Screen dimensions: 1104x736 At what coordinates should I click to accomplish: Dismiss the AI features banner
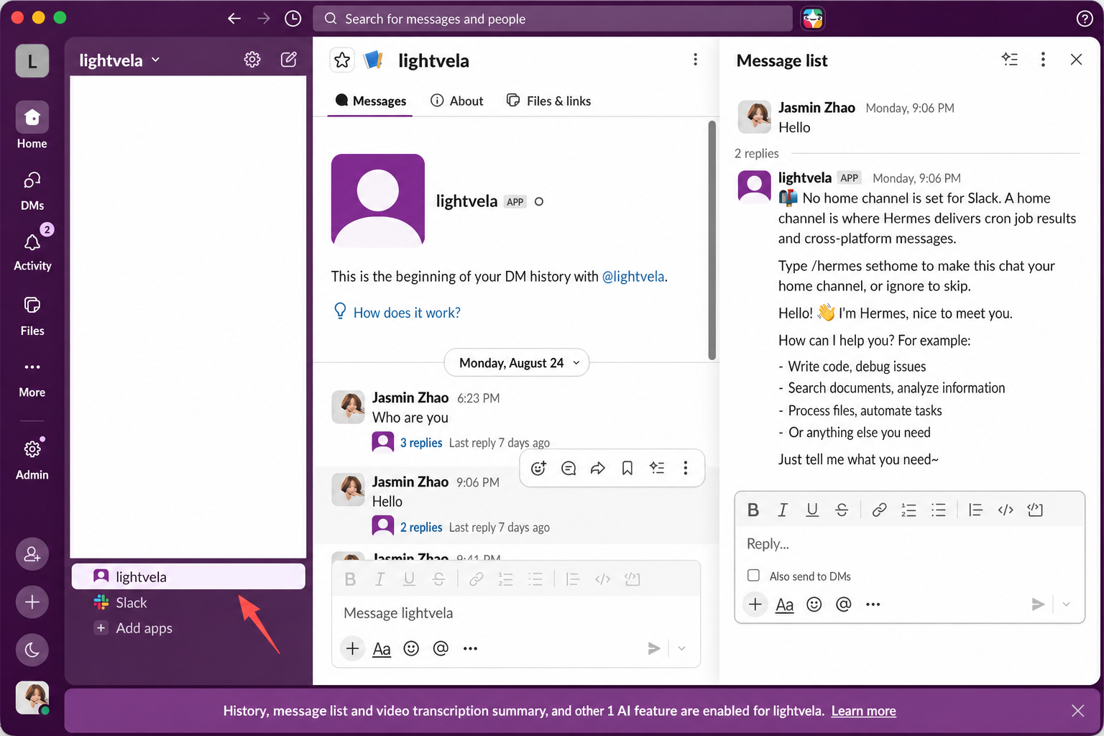[x=1077, y=711]
